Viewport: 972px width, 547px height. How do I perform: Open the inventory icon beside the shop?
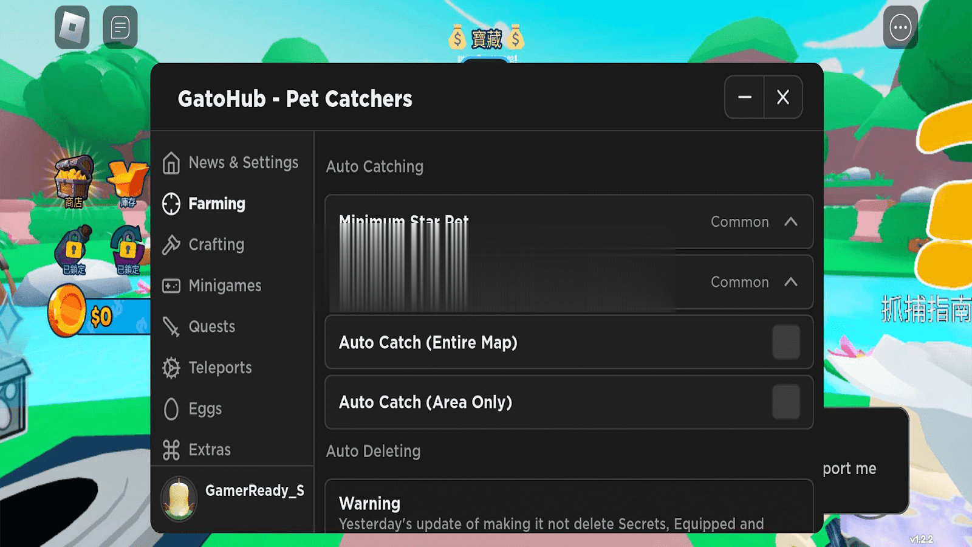click(127, 182)
